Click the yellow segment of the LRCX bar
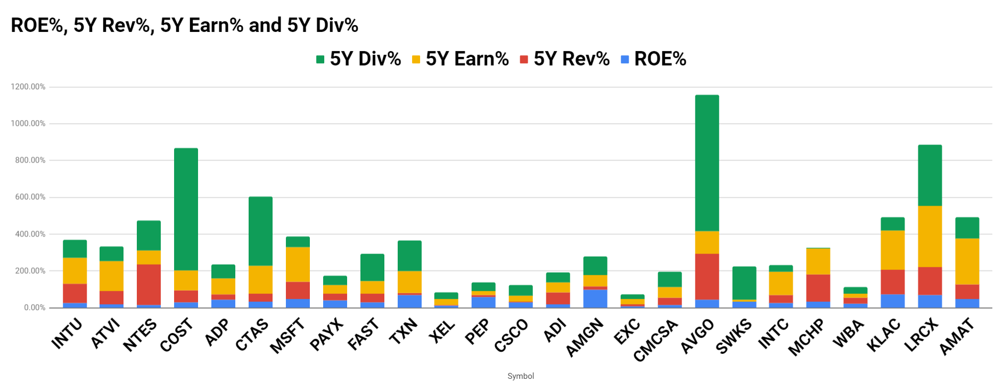Viewport: 1003px width, 390px height. pos(930,236)
